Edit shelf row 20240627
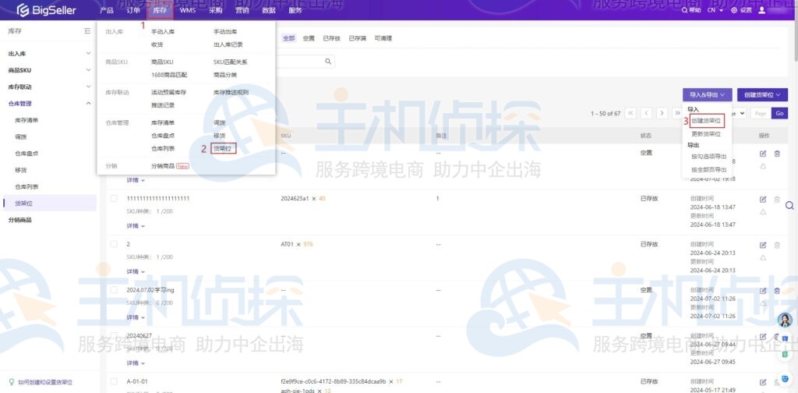The height and width of the screenshot is (393, 798). (763, 337)
